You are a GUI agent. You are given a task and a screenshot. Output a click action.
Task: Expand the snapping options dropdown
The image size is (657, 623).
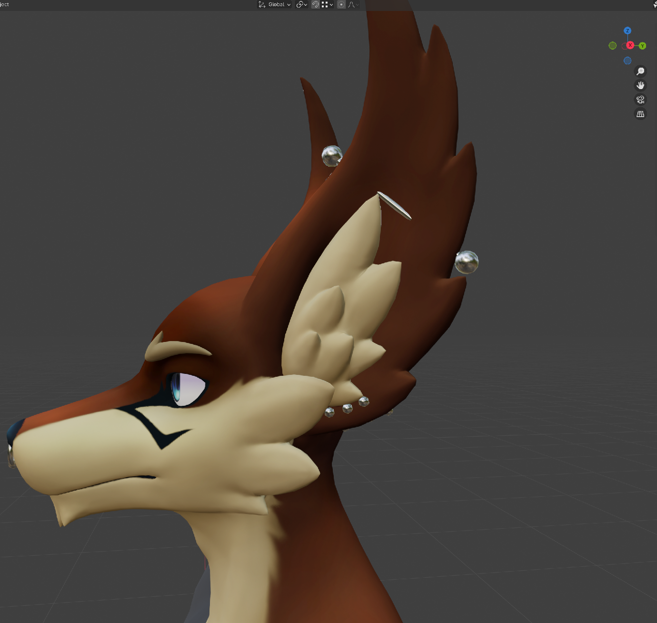(x=327, y=5)
